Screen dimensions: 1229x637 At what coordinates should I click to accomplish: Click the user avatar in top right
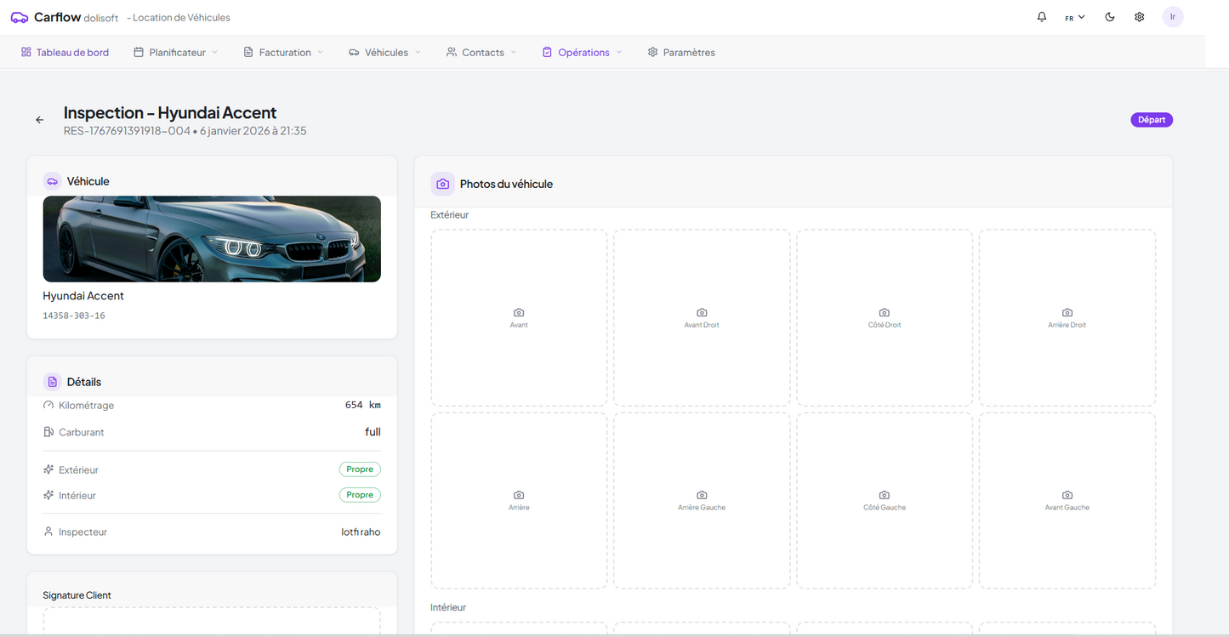[1173, 17]
